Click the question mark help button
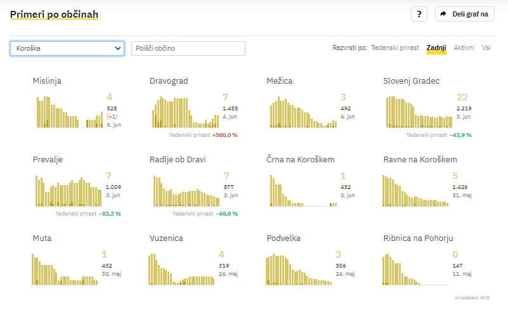This screenshot has height=312, width=508. click(418, 14)
